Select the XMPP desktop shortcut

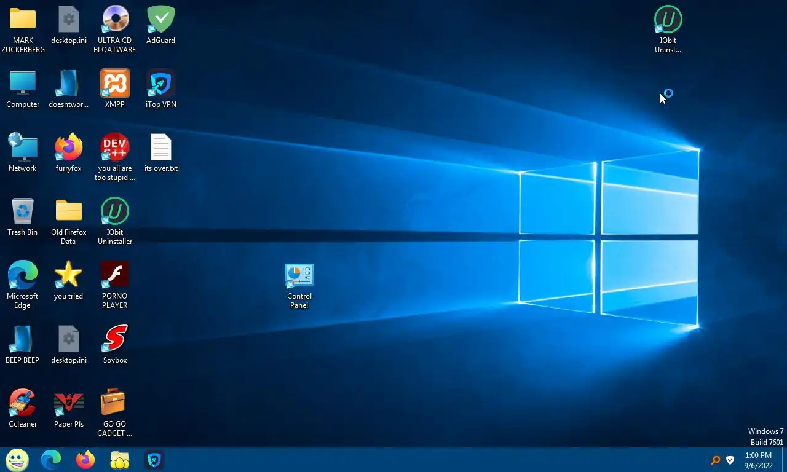coord(115,84)
